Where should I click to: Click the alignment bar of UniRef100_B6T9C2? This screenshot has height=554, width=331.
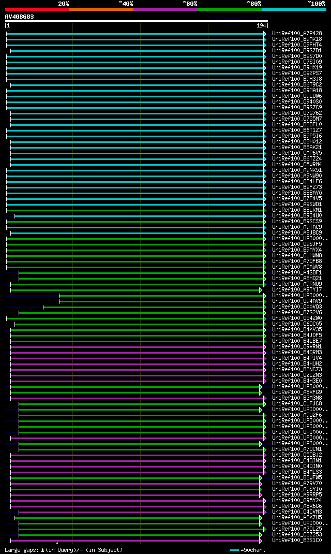pyautogui.click(x=138, y=85)
